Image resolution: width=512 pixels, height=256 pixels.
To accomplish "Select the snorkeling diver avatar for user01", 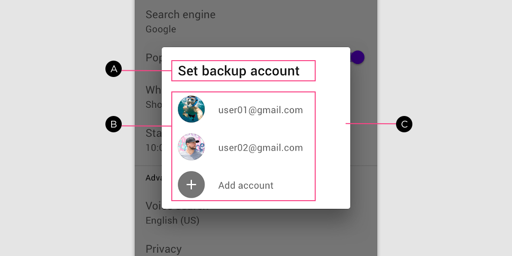I will tap(192, 109).
